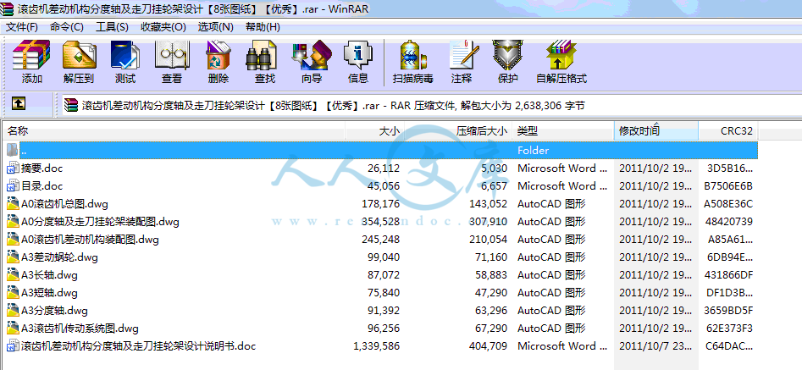Click size value 26,112
The image size is (802, 370).
(384, 168)
